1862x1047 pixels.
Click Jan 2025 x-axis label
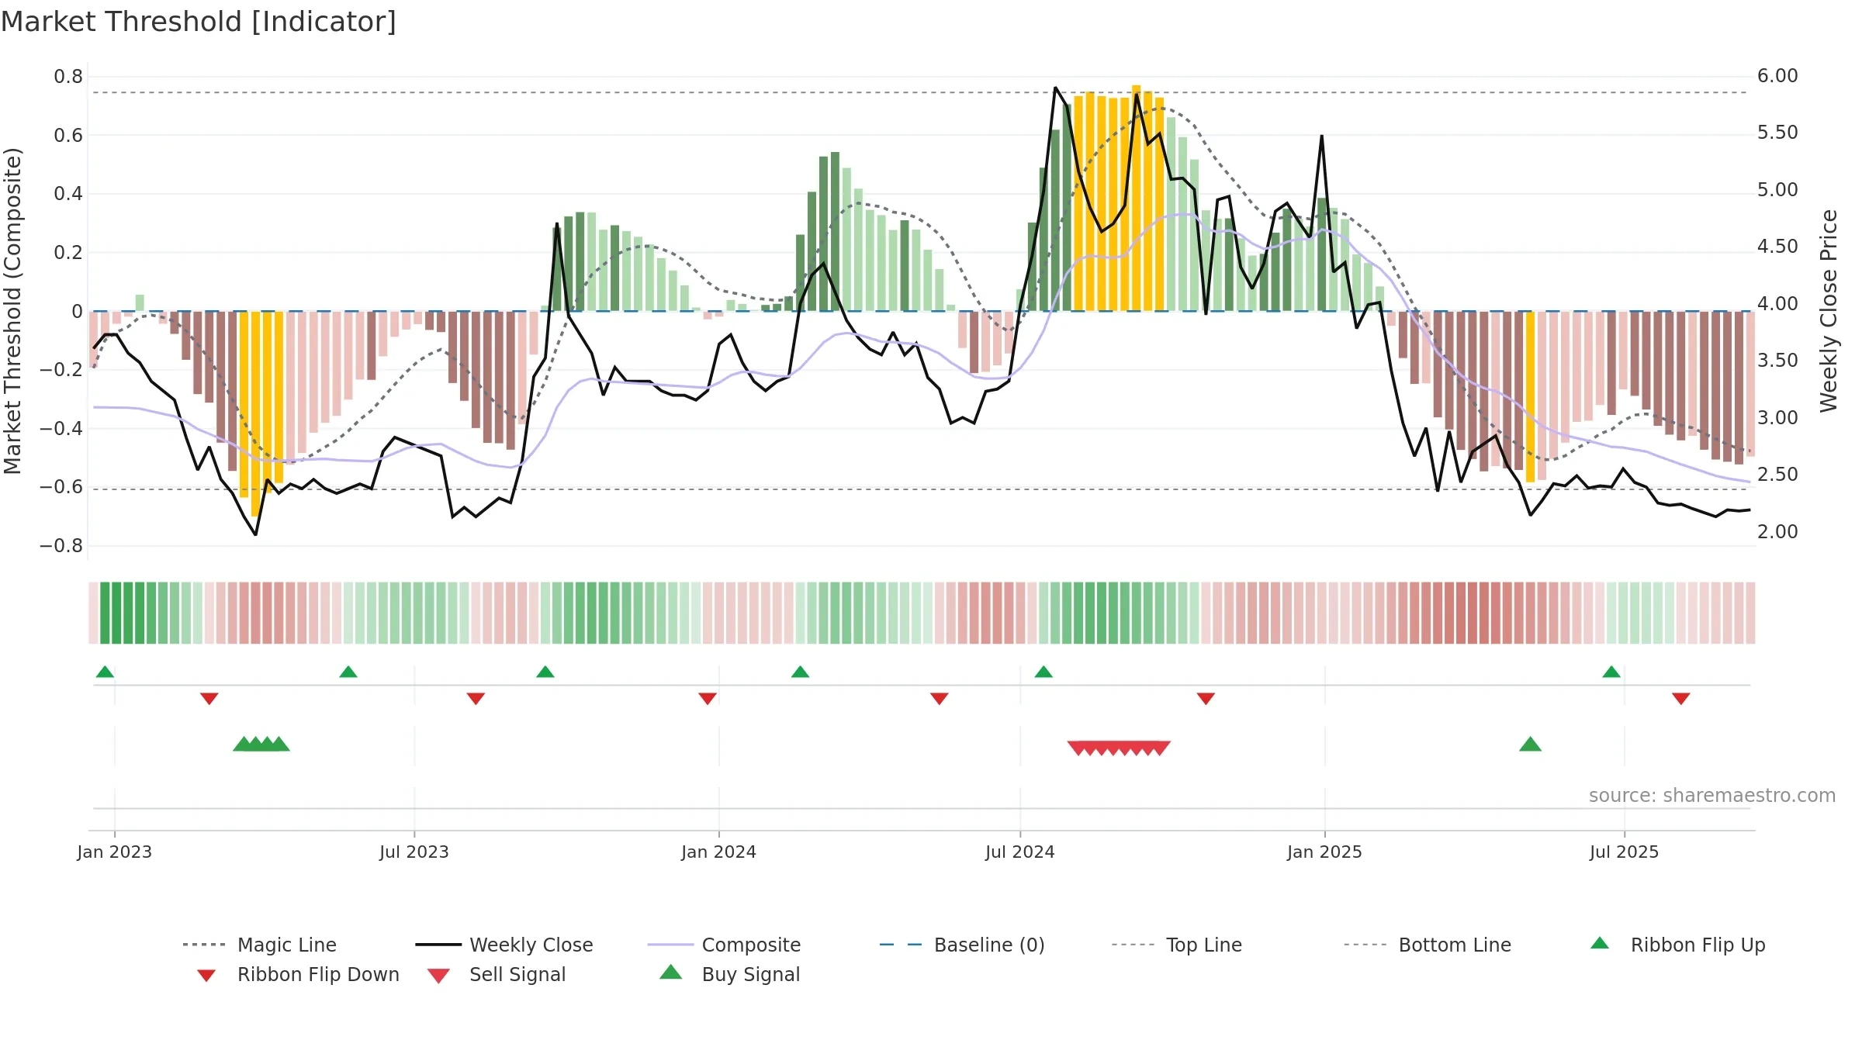1325,852
